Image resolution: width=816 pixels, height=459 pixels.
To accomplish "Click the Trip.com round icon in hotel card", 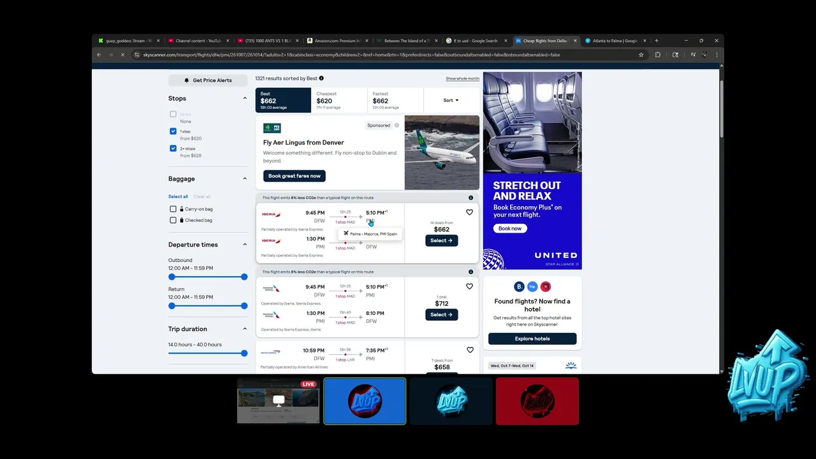I will point(532,287).
